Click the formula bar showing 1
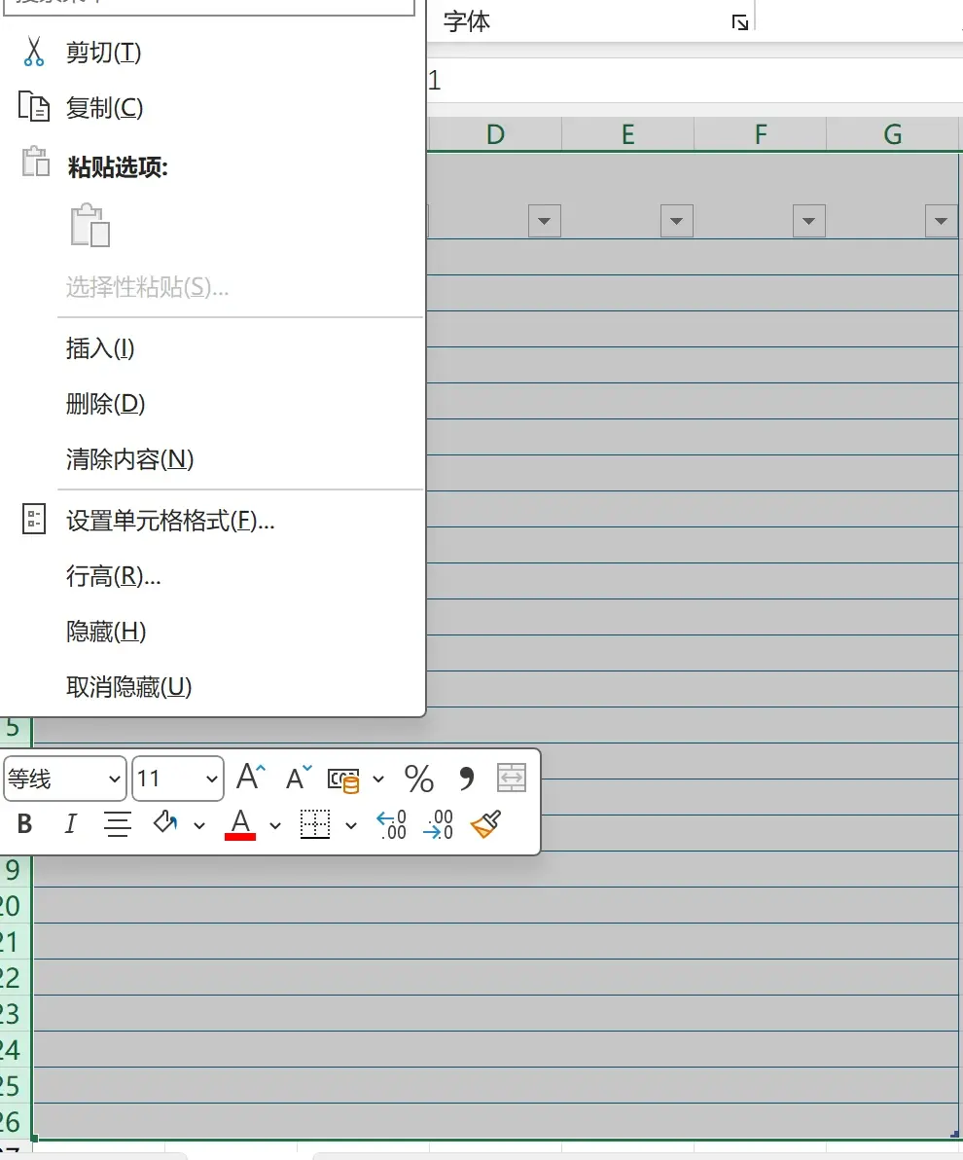This screenshot has width=963, height=1160. coord(695,80)
